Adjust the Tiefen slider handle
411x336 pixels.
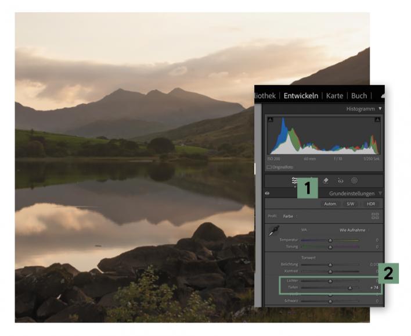(350, 288)
